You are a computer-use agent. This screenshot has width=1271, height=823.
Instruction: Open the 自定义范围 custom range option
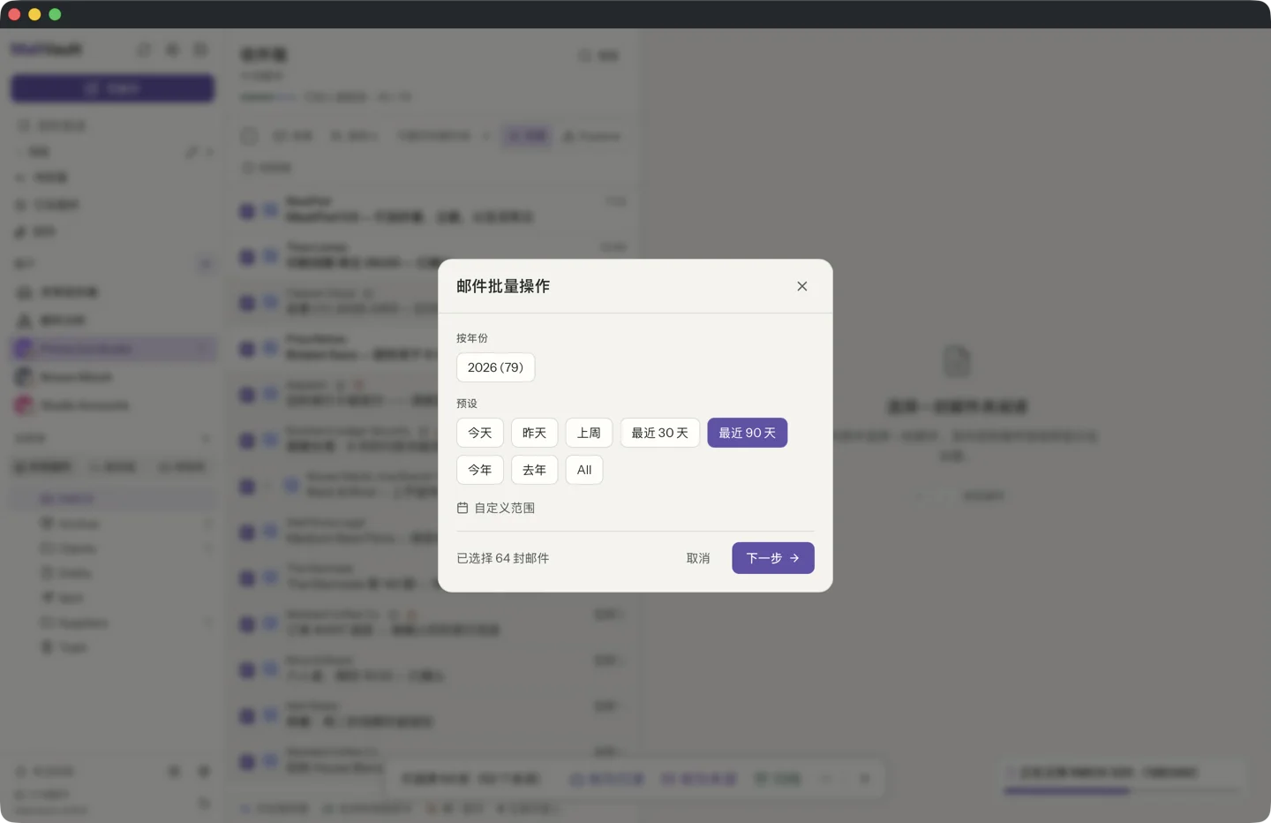(495, 508)
